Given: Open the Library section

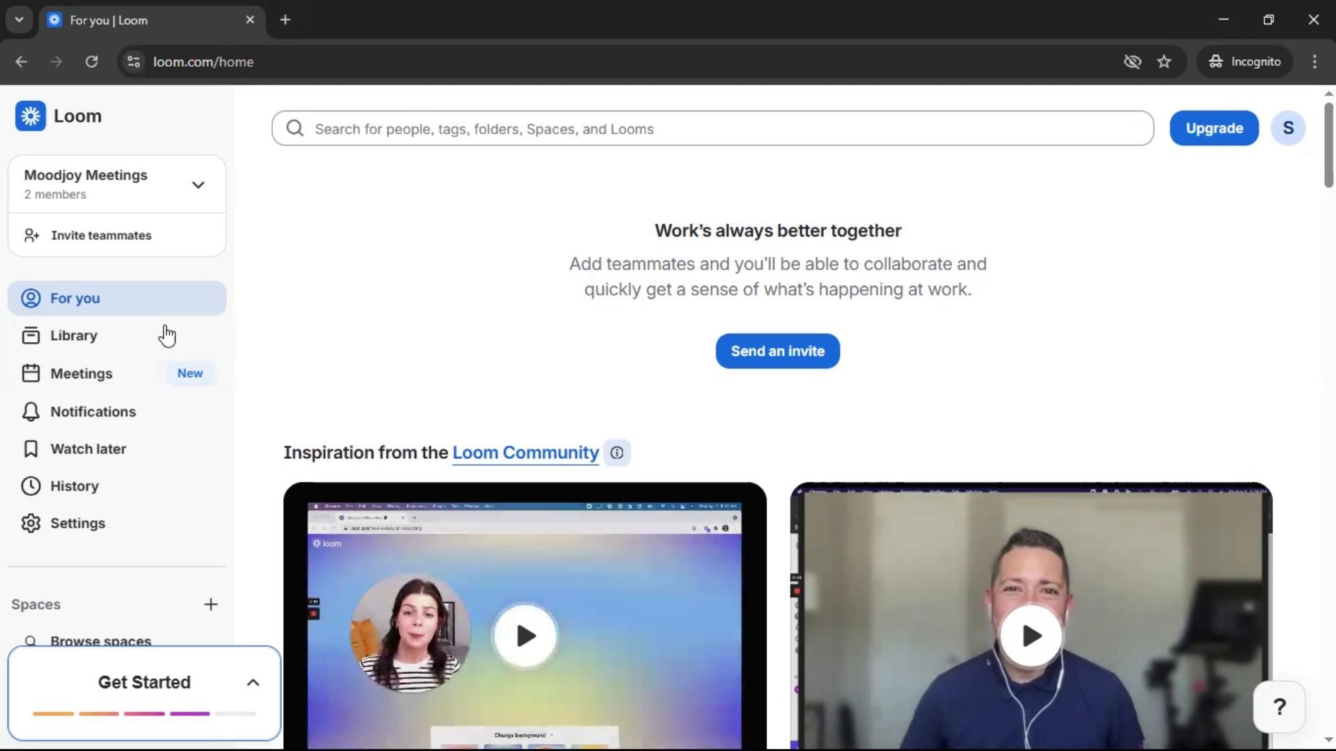Looking at the screenshot, I should 73,336.
